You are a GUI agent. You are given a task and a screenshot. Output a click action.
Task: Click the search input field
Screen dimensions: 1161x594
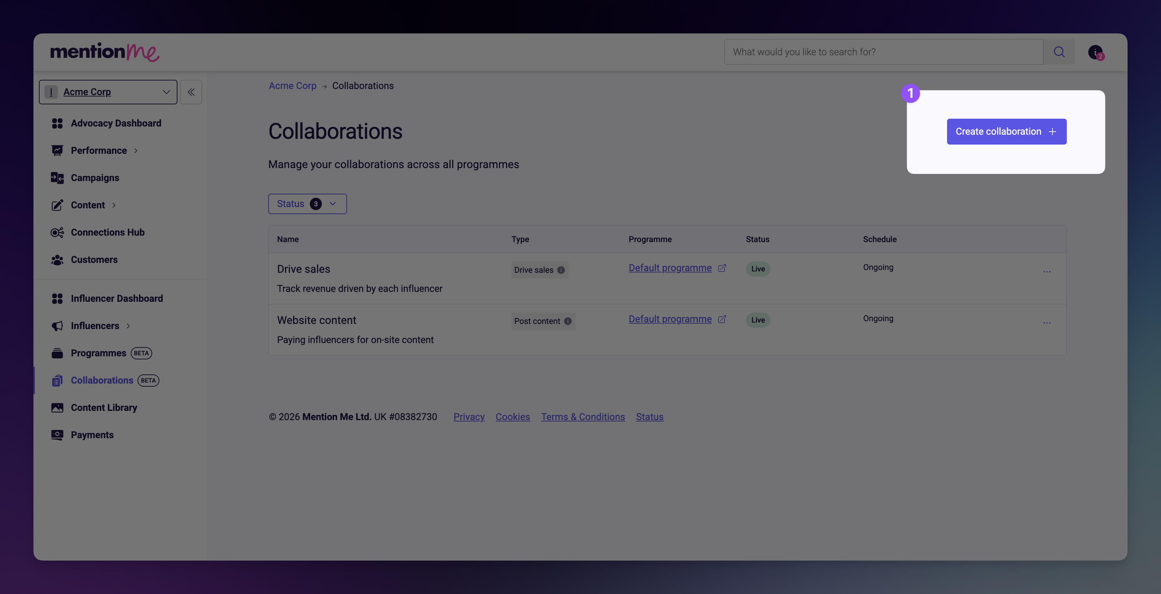click(883, 52)
